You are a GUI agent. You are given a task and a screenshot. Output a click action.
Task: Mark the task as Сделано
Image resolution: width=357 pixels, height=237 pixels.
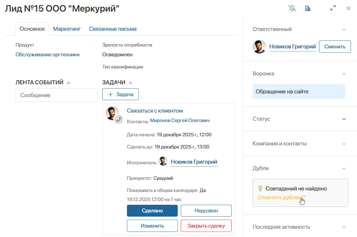[152, 211]
